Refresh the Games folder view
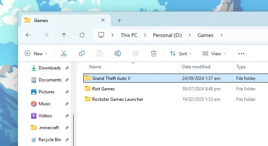This screenshot has width=268, height=146. point(82,35)
